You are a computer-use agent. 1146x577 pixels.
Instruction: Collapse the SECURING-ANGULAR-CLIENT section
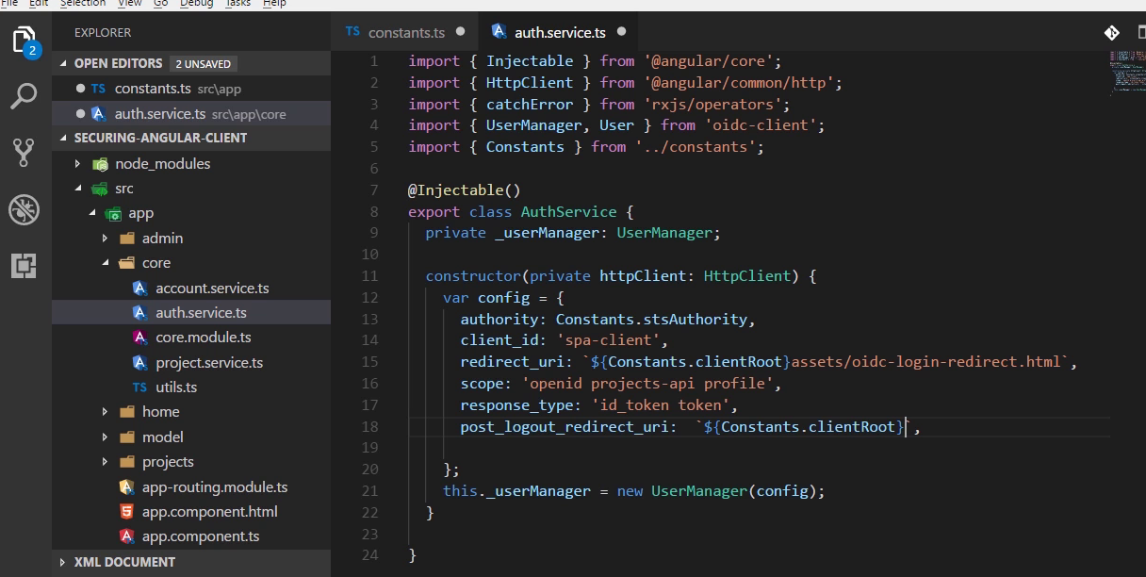coord(64,138)
